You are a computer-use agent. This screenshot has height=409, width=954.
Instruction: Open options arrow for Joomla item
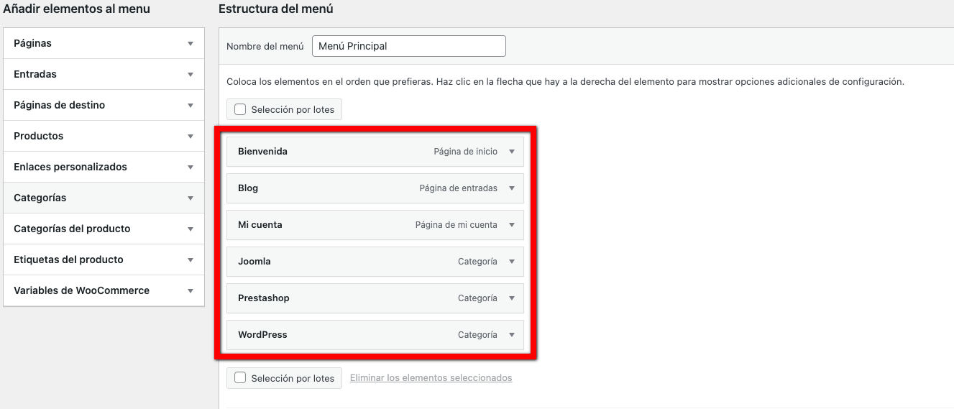512,262
